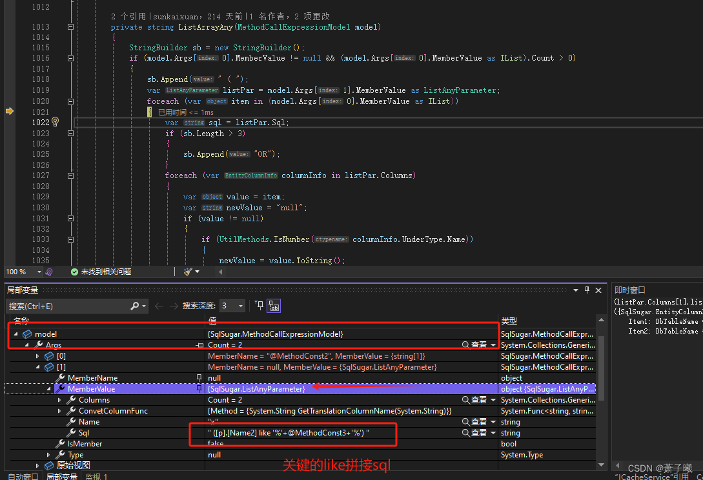Click the 1 名作者, 2 项更改 CodeLens link
The height and width of the screenshot is (480, 703).
[290, 16]
